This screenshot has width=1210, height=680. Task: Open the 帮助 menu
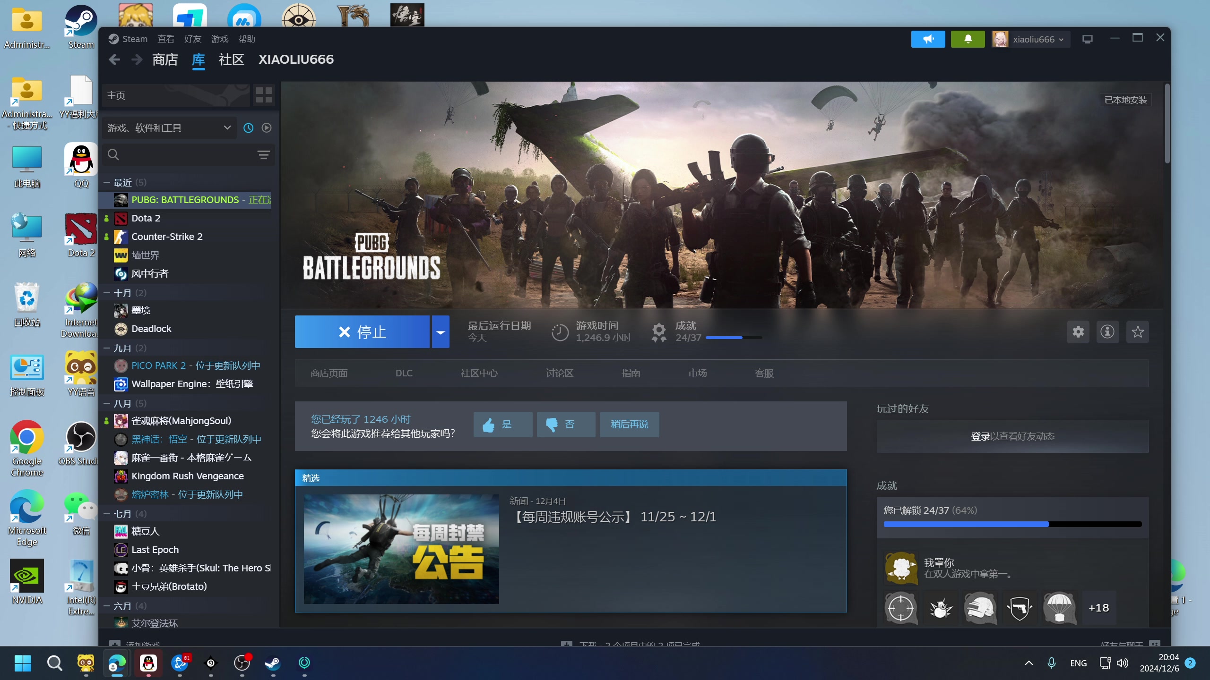point(246,39)
